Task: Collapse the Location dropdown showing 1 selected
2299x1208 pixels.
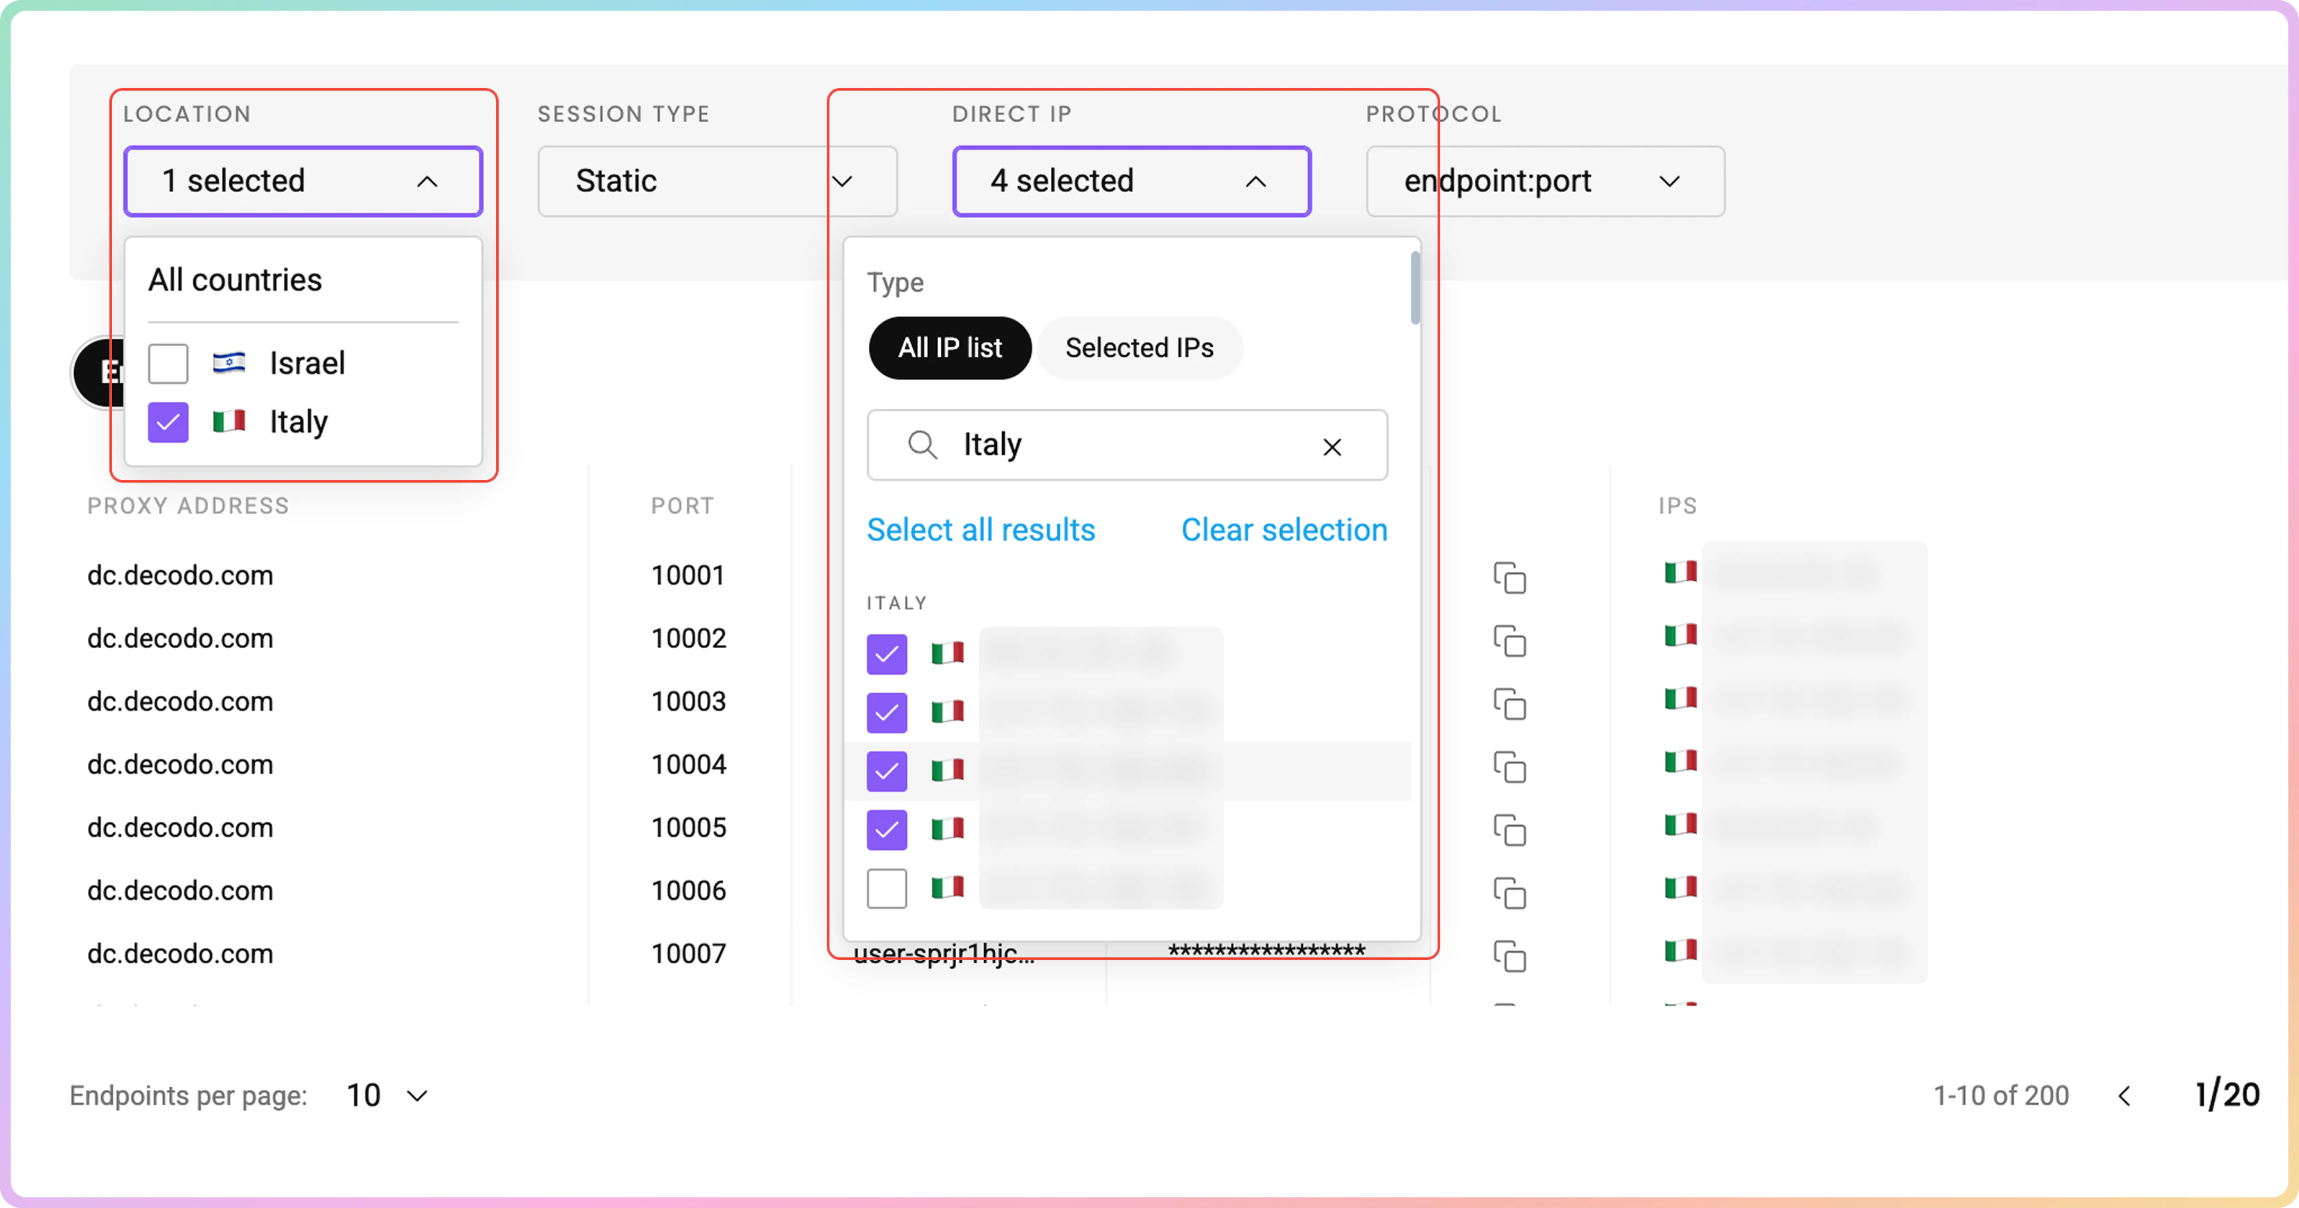Action: [303, 181]
